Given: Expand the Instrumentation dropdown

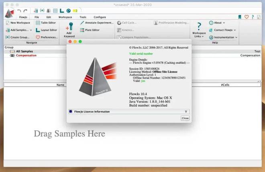Looking at the screenshot, I should pos(223,37).
